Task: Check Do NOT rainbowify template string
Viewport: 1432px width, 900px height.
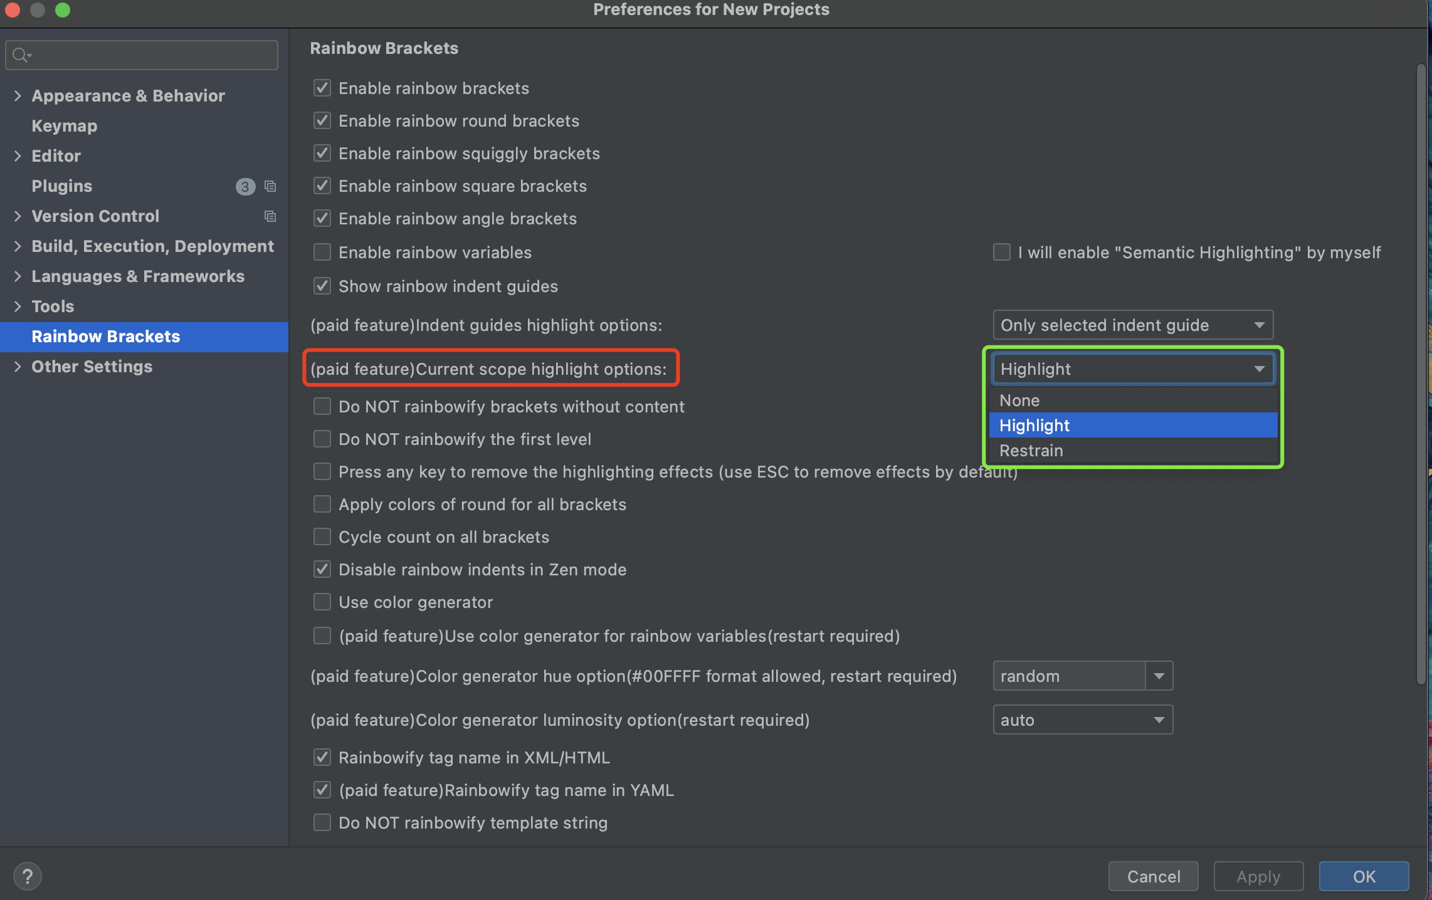Action: [x=322, y=823]
